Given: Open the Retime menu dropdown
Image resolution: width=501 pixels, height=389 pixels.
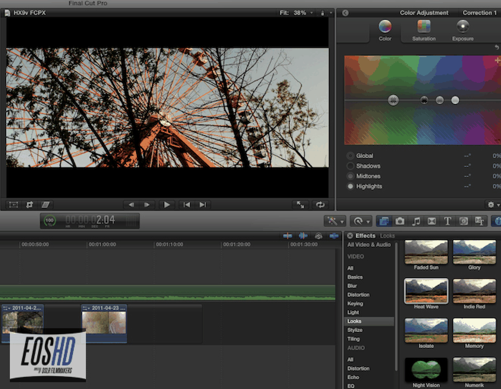Looking at the screenshot, I should click(361, 221).
